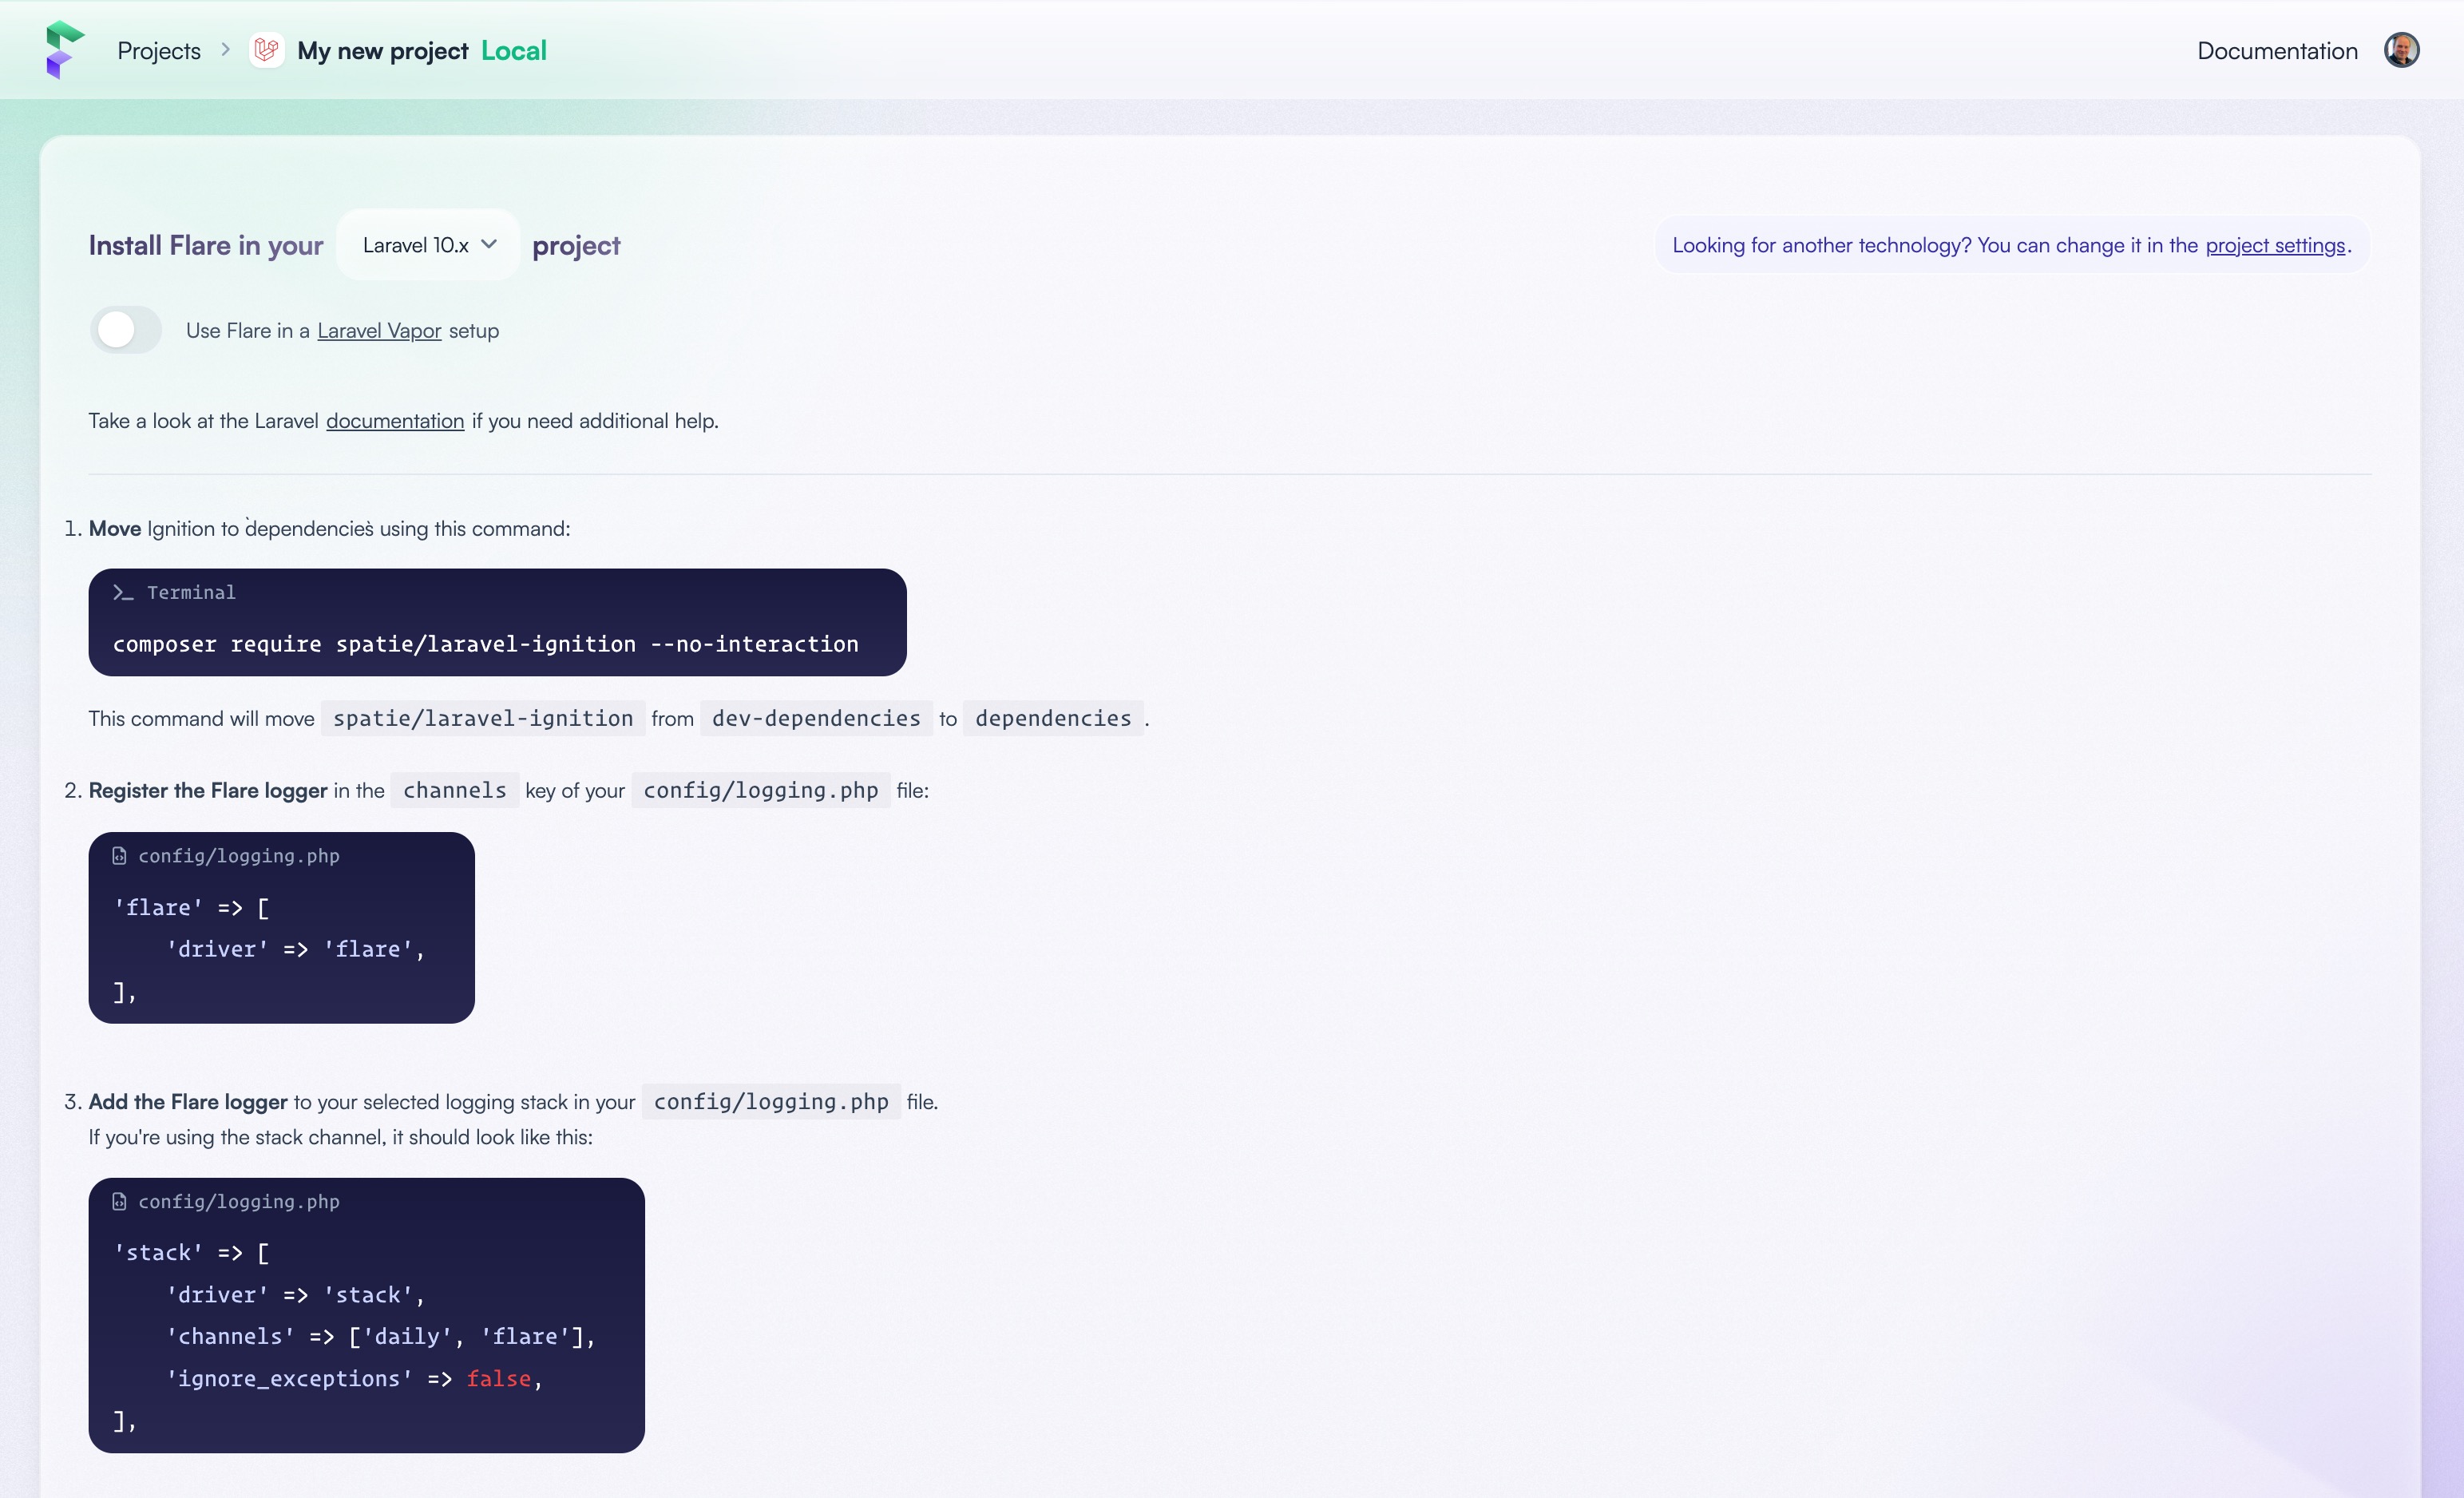Click the composer require command text
Image resolution: width=2464 pixels, height=1498 pixels.
pos(486,644)
